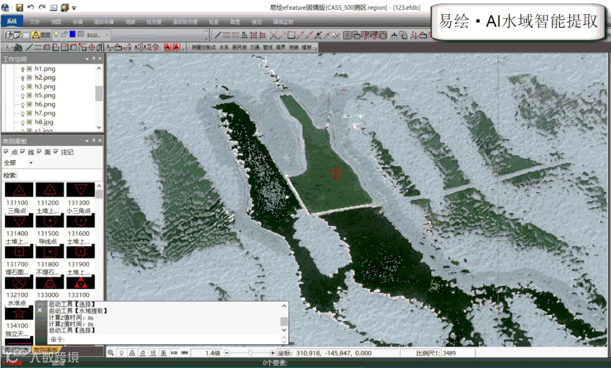This screenshot has height=368, width=611.
Task: Select h8.jpg in workspace tree
Action: 44,122
